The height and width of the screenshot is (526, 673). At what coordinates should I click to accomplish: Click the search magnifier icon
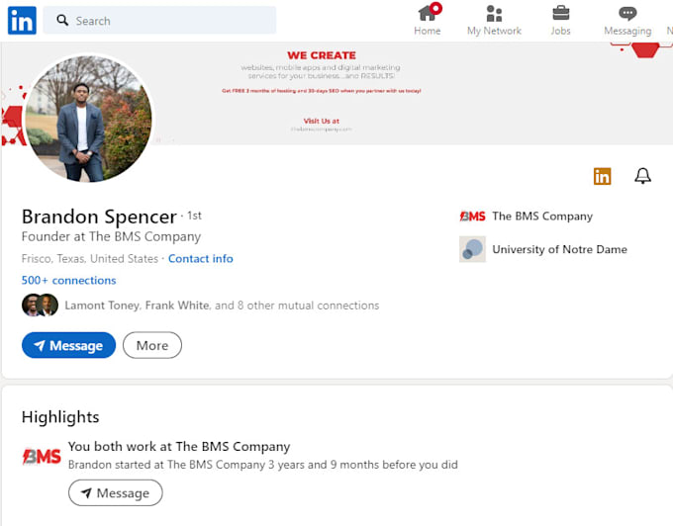click(62, 20)
